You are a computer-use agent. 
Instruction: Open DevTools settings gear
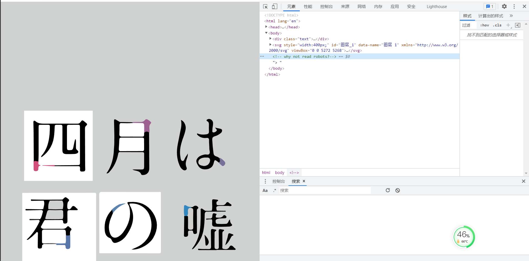pos(504,6)
